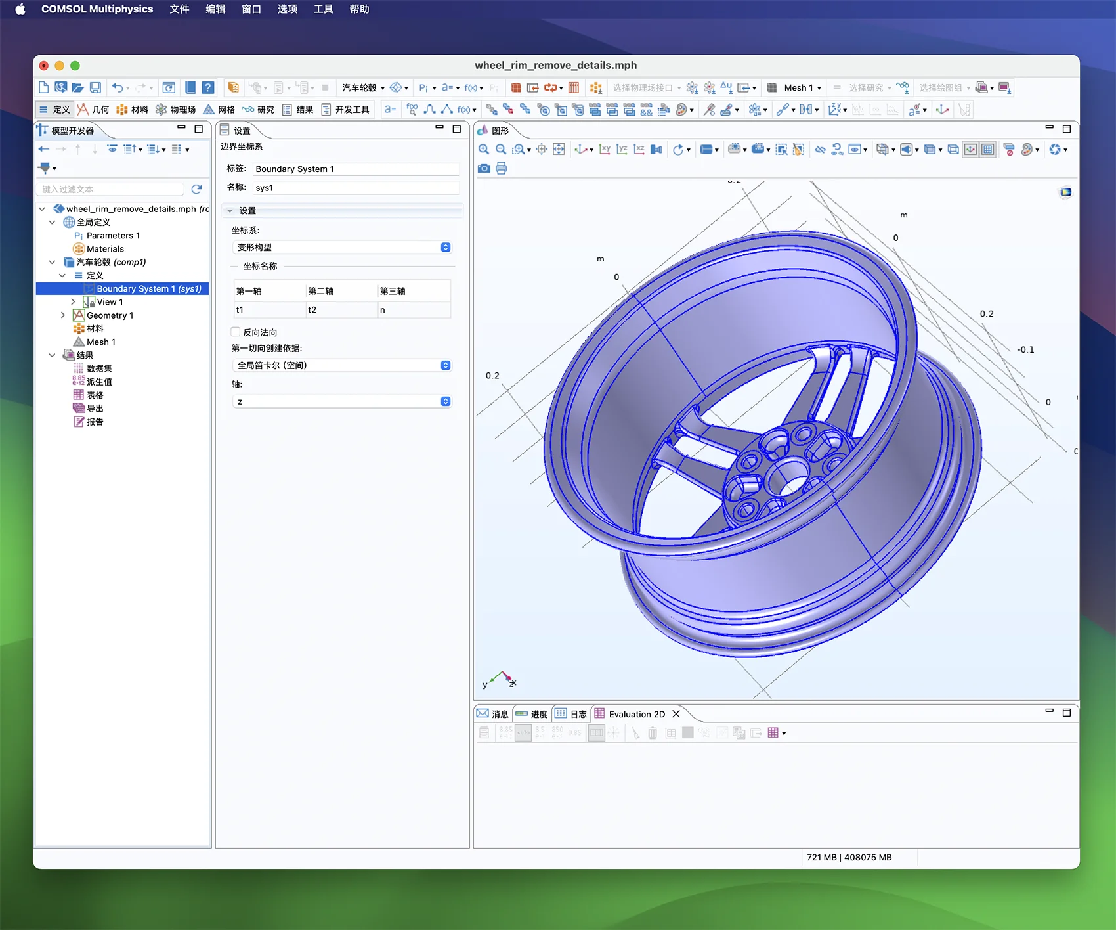Click the Zoom Extents icon
Screen dimensions: 1116x930
coord(559,150)
